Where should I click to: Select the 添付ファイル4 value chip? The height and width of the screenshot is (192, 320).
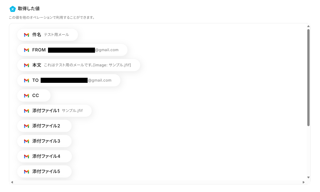(x=44, y=156)
